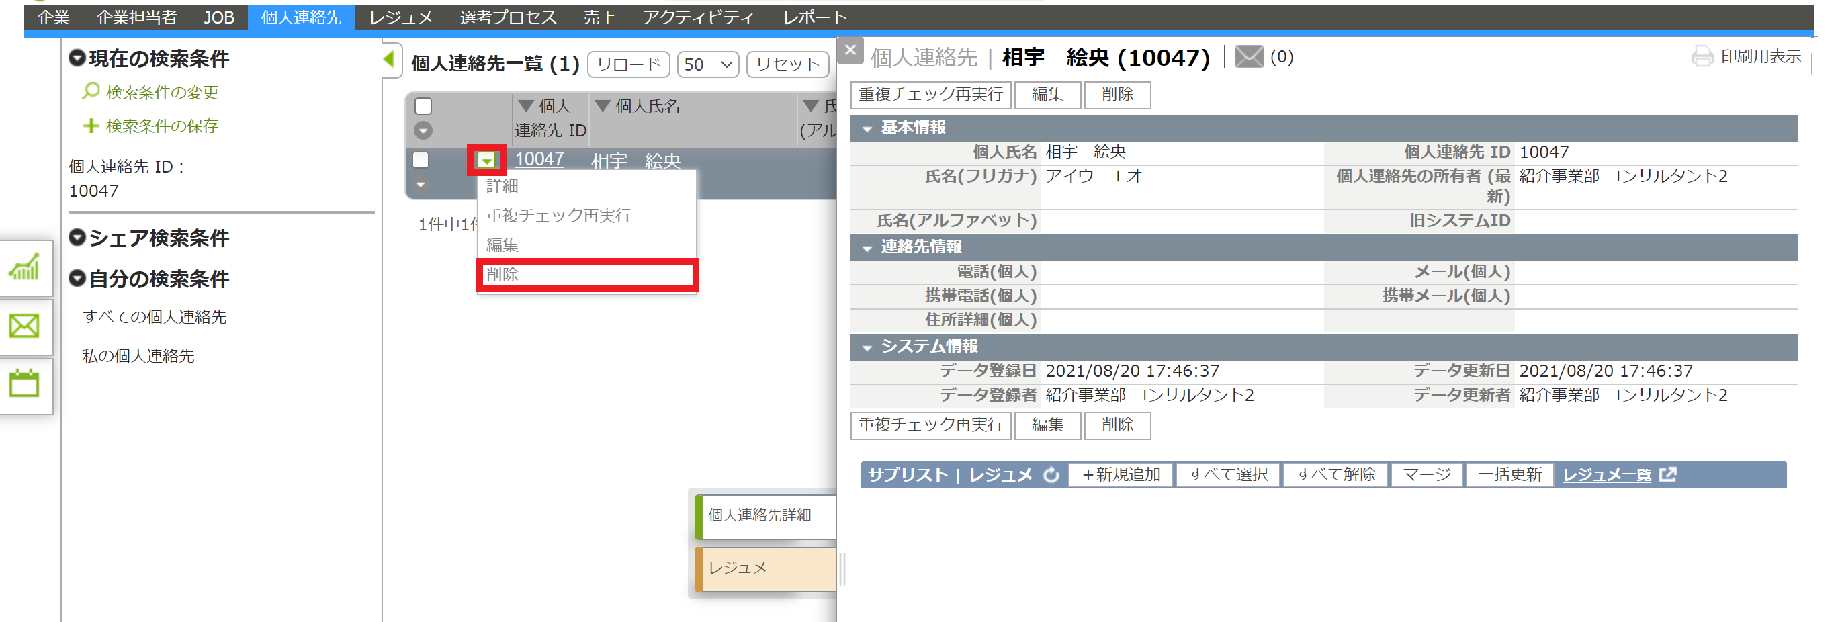This screenshot has height=622, width=1838.
Task: Open the green dropdown arrow on row 10047
Action: tap(486, 161)
